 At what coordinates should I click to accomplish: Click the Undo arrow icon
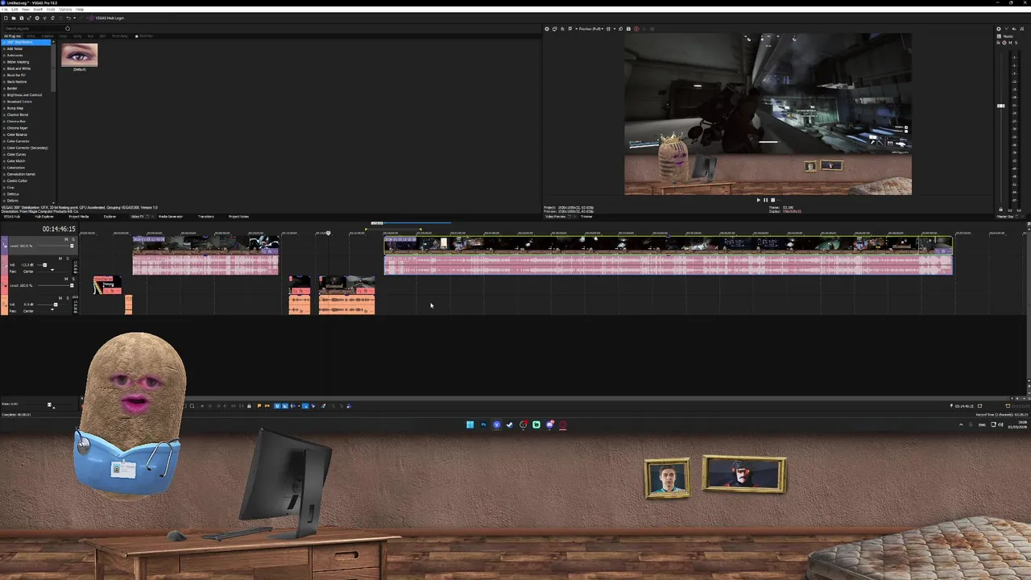coord(68,18)
